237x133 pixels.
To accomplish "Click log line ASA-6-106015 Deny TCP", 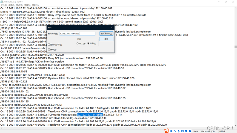I will pos(52,58).
